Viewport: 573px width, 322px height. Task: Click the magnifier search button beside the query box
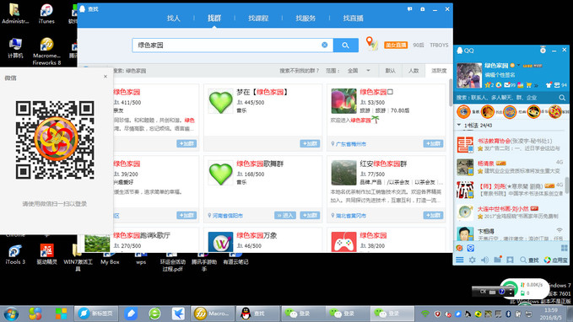pyautogui.click(x=345, y=46)
